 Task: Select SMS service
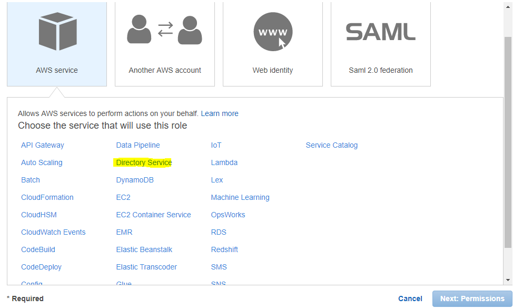click(219, 267)
